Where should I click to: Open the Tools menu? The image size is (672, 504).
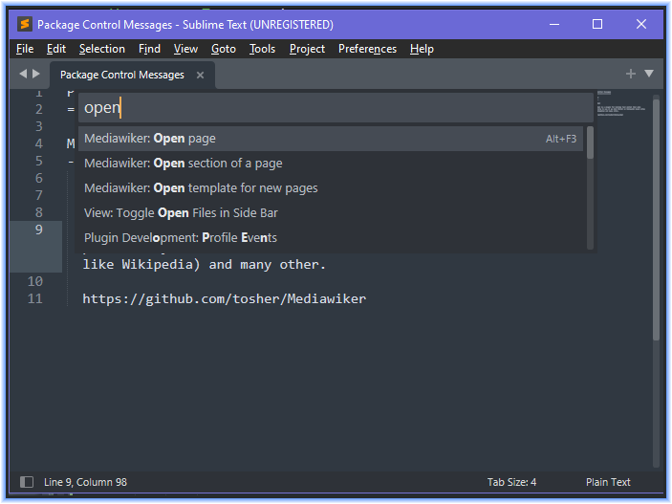pos(262,49)
